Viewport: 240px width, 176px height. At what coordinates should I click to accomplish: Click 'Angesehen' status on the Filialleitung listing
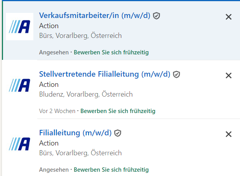[x=54, y=170]
